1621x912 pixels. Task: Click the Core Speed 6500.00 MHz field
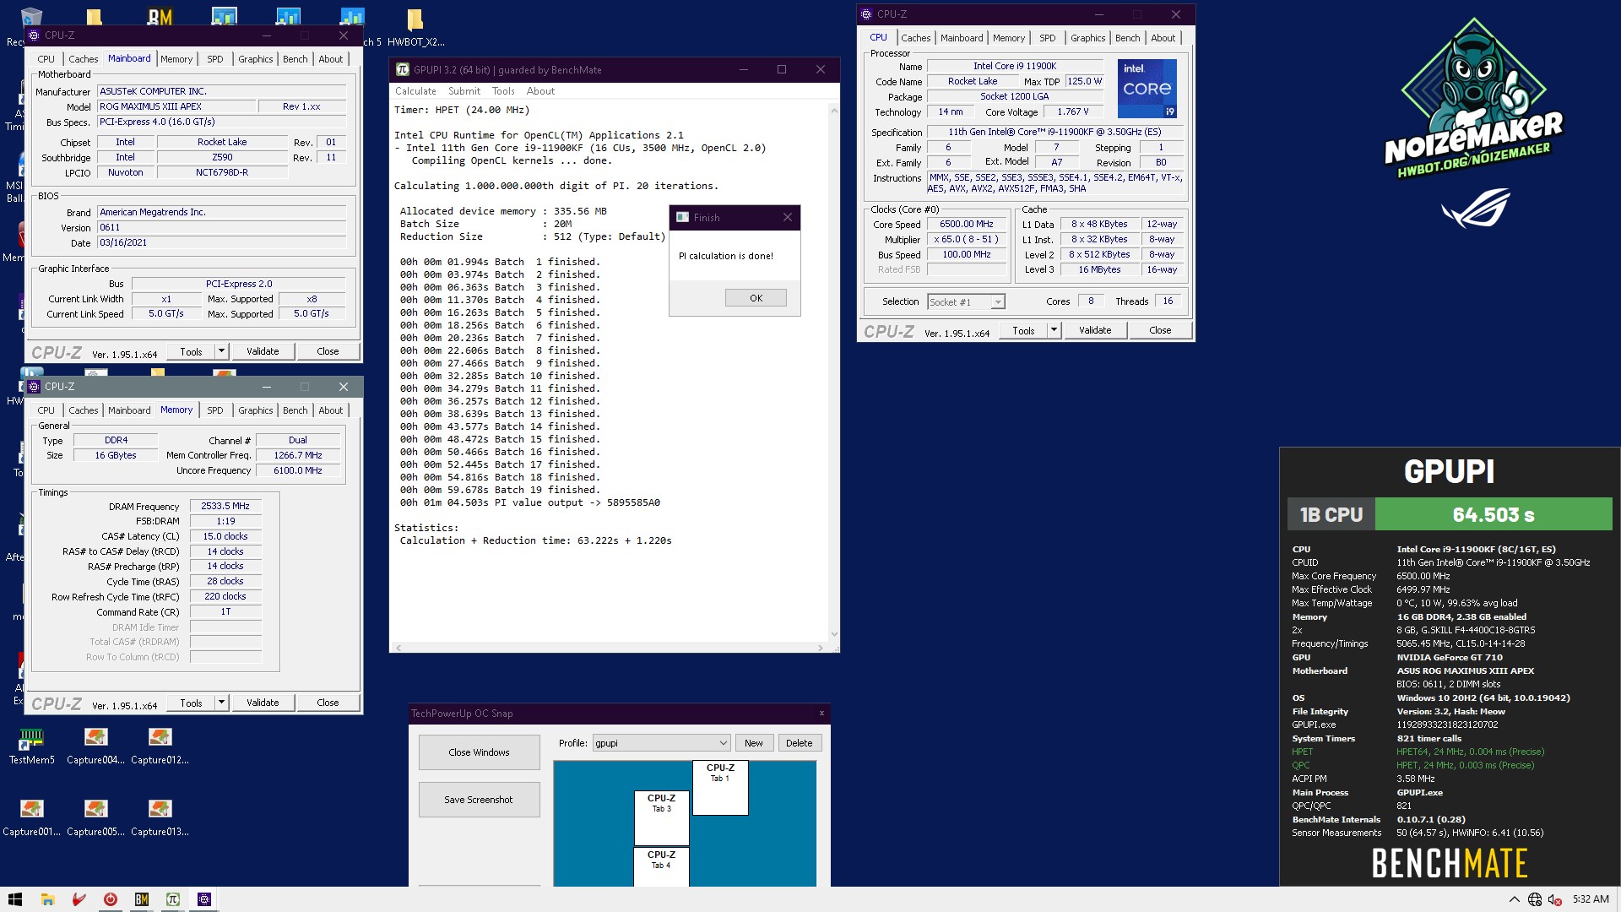(967, 225)
